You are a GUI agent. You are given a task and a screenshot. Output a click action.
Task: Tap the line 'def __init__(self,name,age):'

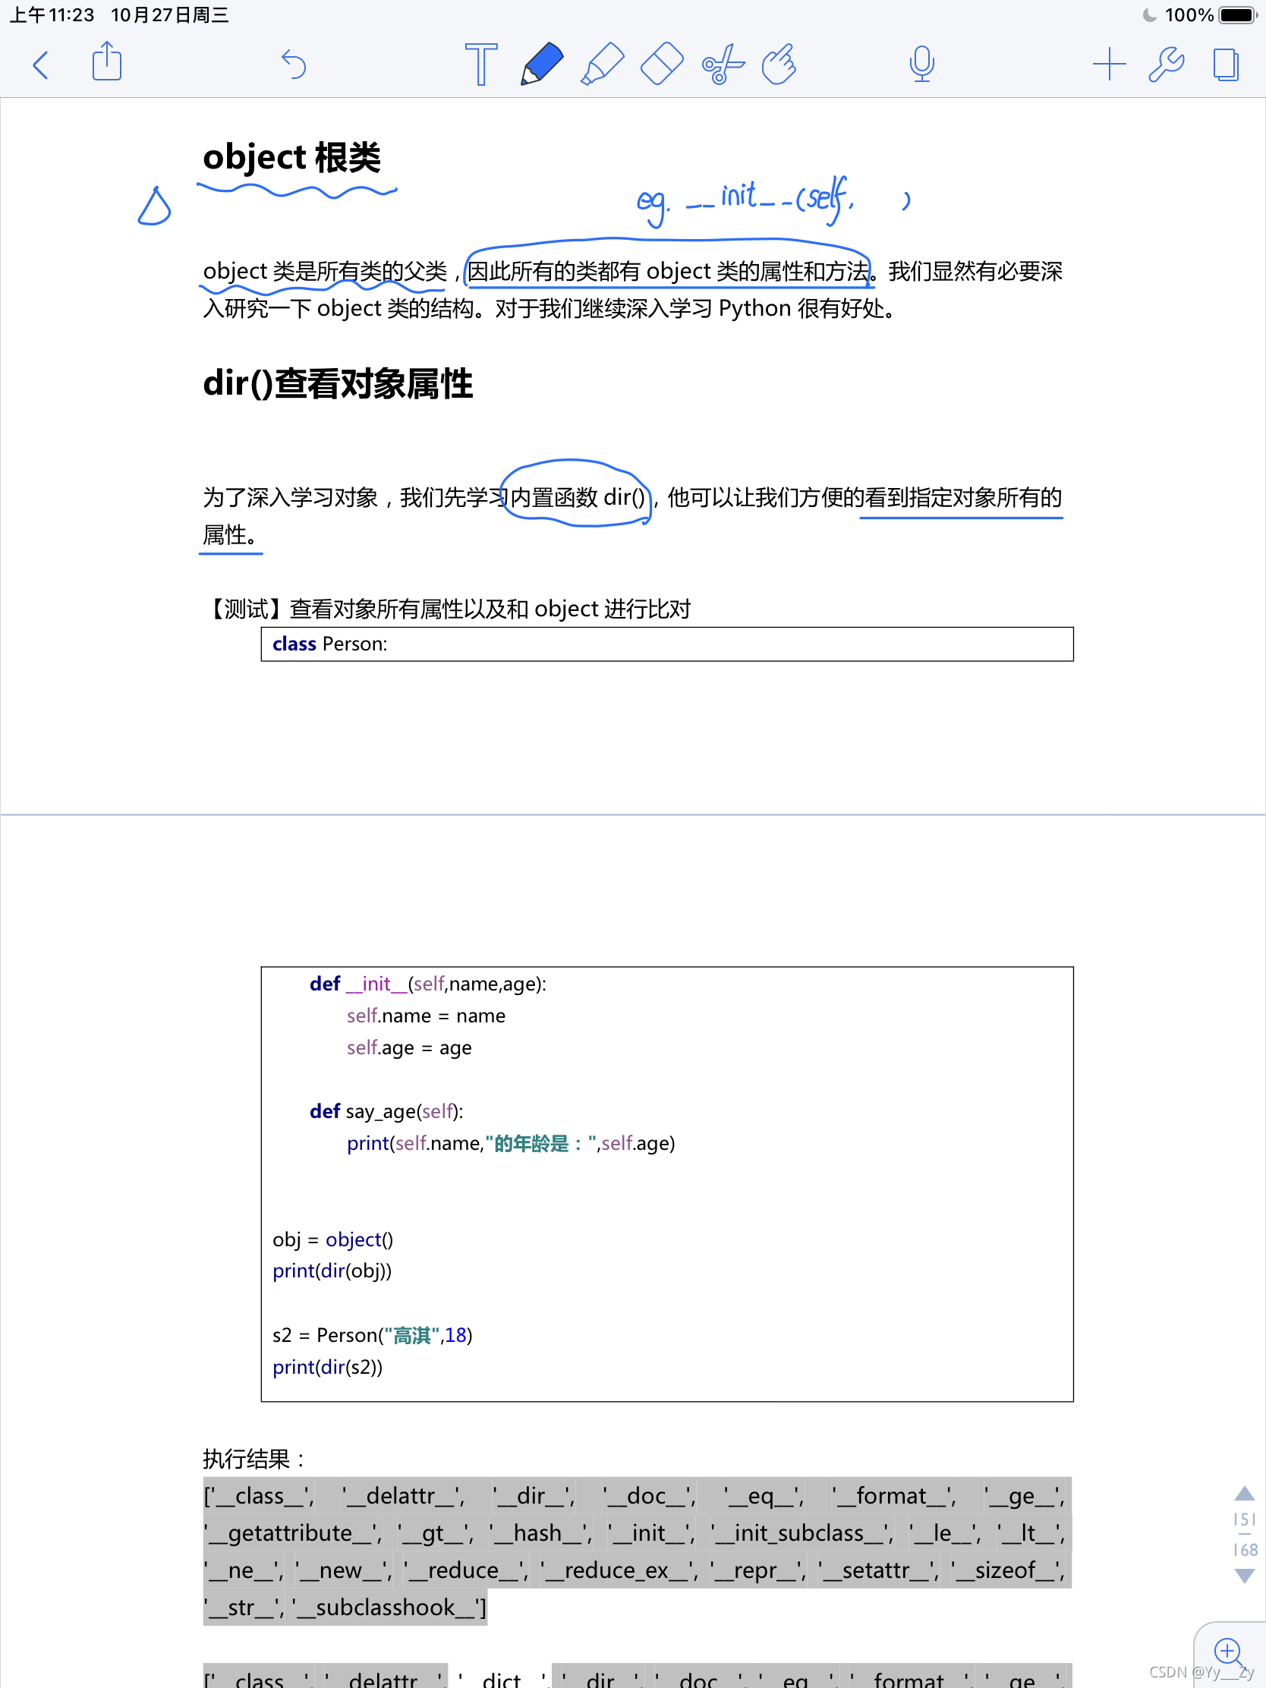click(427, 984)
